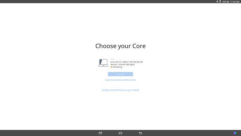This screenshot has height=136, width=241.
Task: Tap the Connect button
Action: pyautogui.click(x=120, y=74)
